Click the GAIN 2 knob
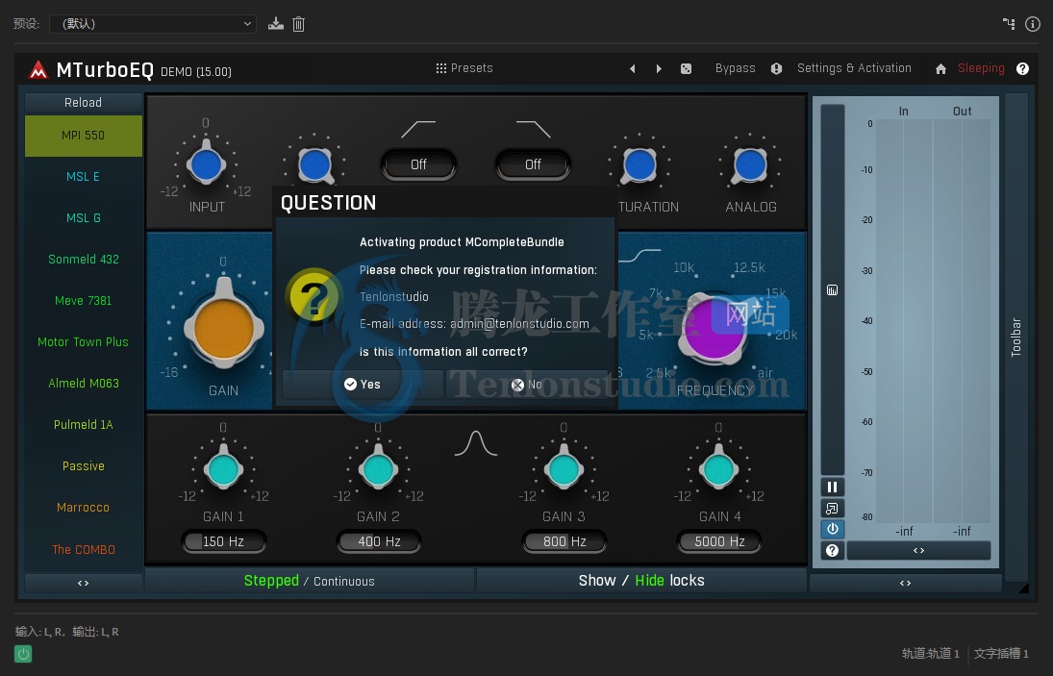The image size is (1053, 676). click(378, 469)
